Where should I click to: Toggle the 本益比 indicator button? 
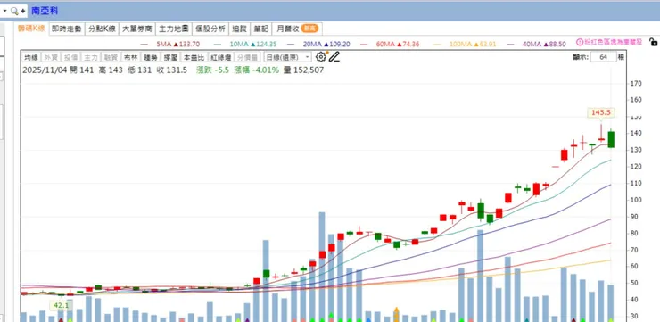193,58
